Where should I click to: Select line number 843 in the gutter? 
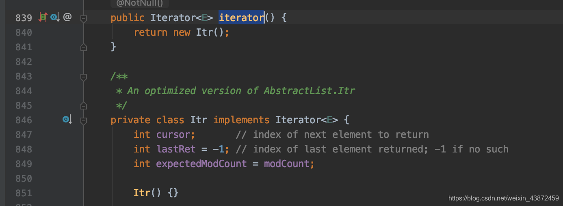click(x=24, y=76)
